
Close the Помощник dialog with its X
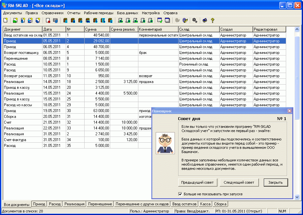[289, 111]
